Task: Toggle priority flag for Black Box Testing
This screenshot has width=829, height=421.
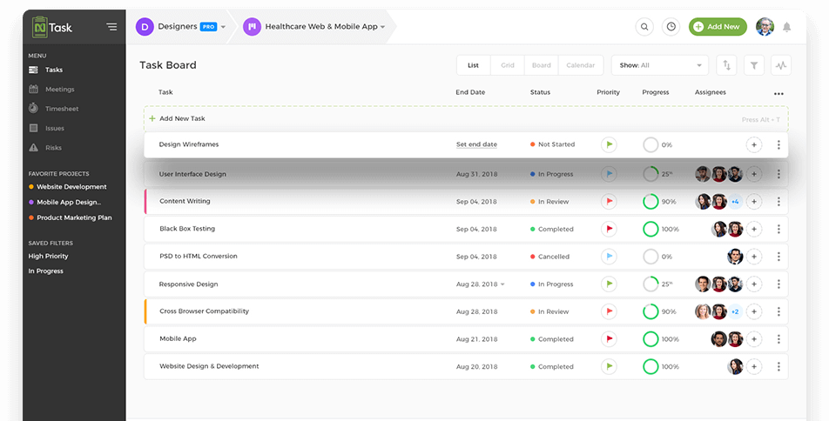Action: click(609, 229)
